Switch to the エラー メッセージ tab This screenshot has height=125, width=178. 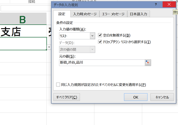click(x=113, y=14)
